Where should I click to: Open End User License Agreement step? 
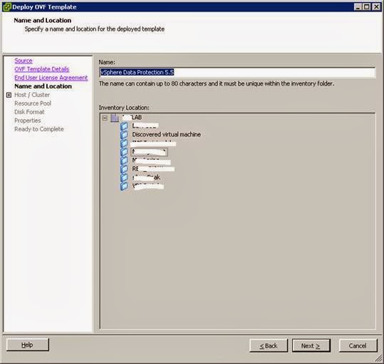click(x=51, y=78)
